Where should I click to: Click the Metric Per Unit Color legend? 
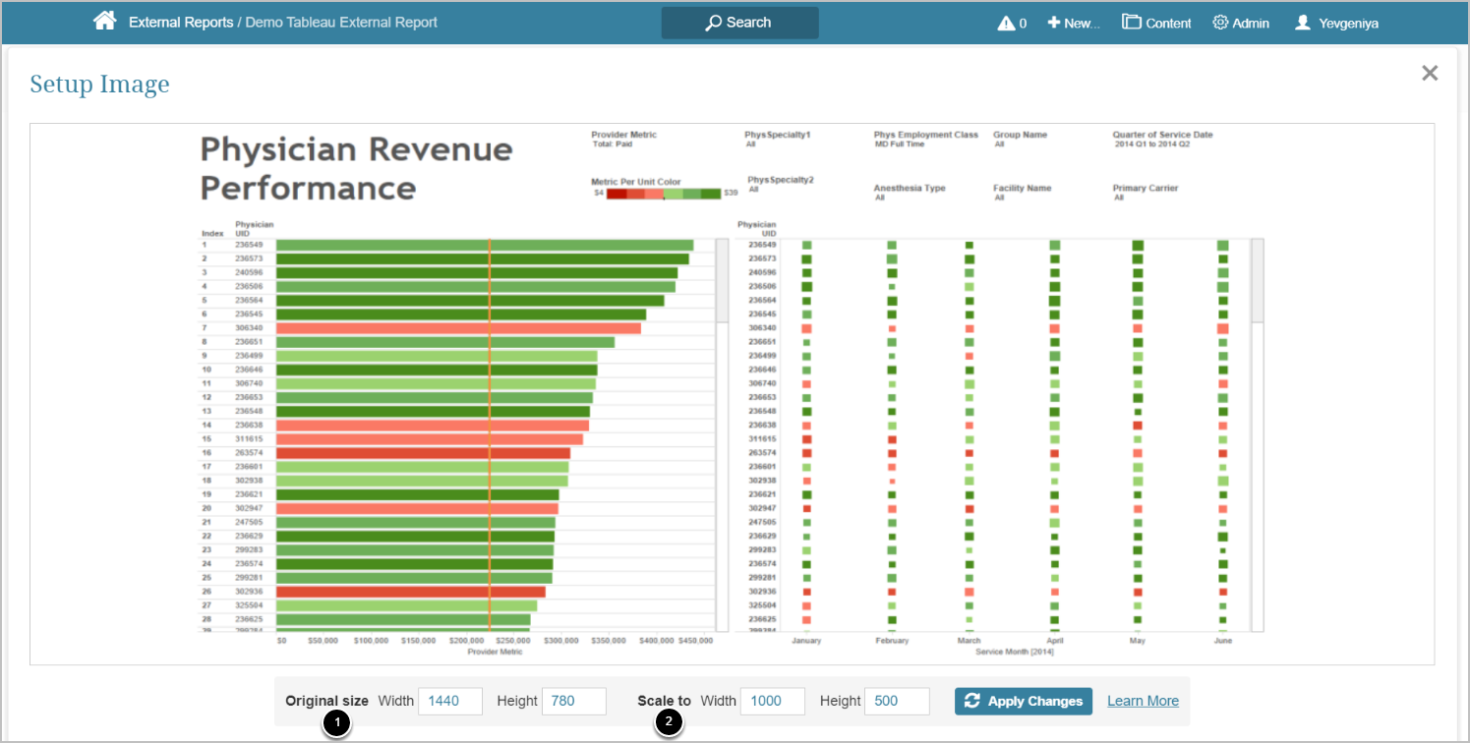pyautogui.click(x=664, y=194)
